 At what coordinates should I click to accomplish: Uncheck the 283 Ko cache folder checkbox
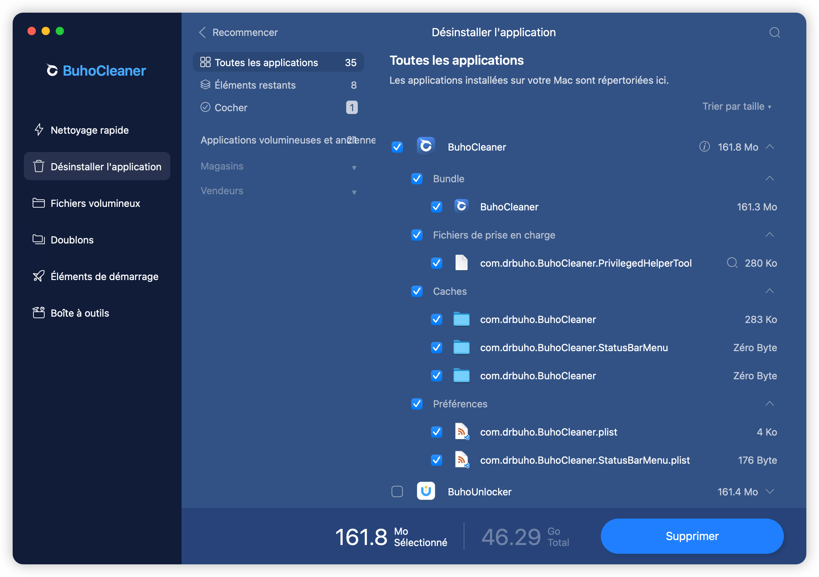pyautogui.click(x=436, y=319)
